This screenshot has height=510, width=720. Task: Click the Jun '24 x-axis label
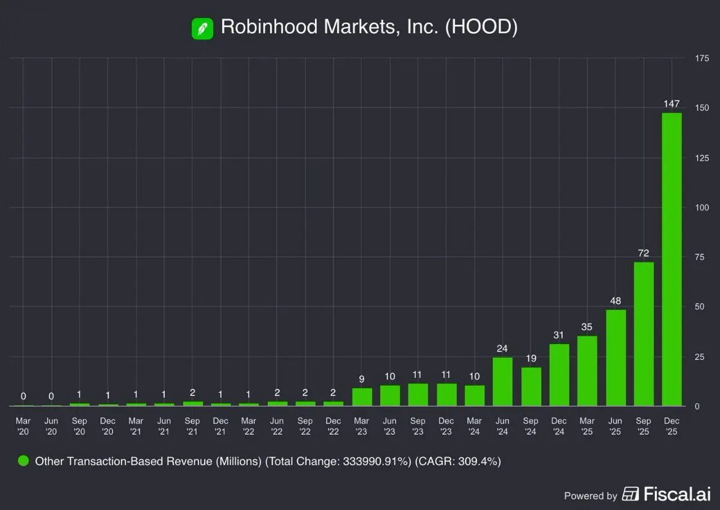503,426
